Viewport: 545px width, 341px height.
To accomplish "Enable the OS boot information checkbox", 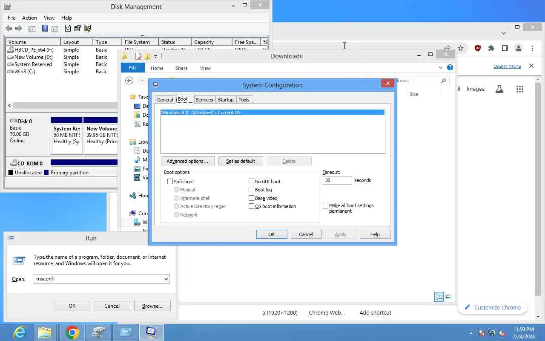I will click(251, 206).
